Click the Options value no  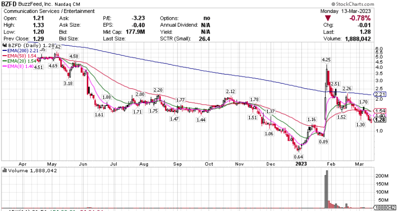click(x=207, y=18)
